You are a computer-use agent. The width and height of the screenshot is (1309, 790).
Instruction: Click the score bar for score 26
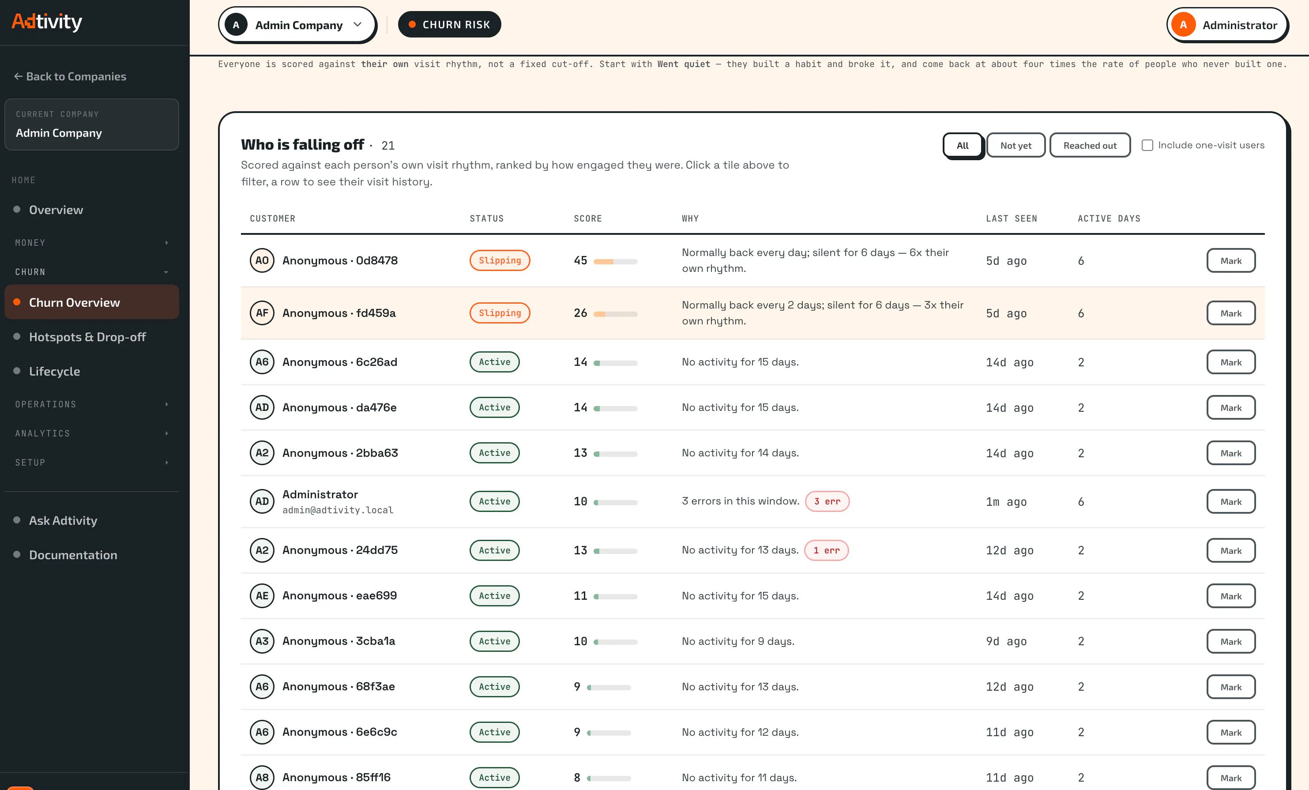coord(615,314)
